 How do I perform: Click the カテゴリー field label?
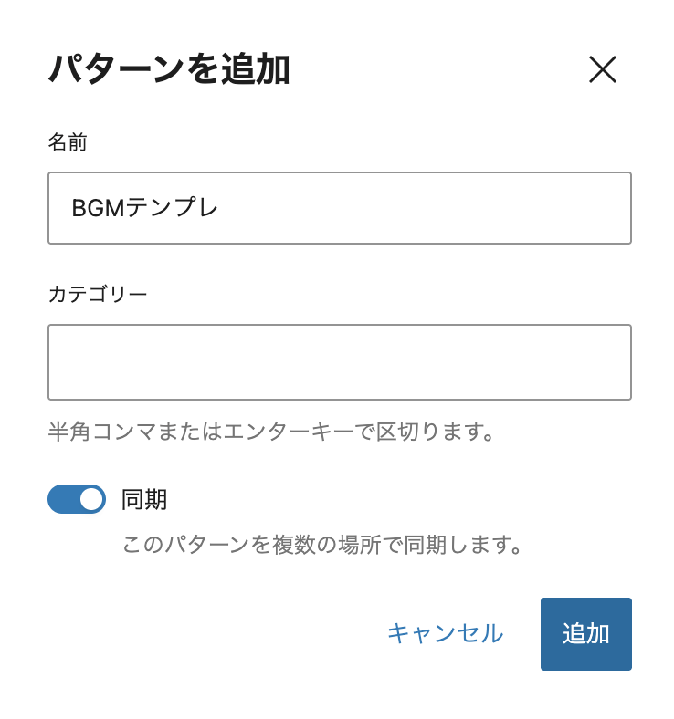(98, 294)
